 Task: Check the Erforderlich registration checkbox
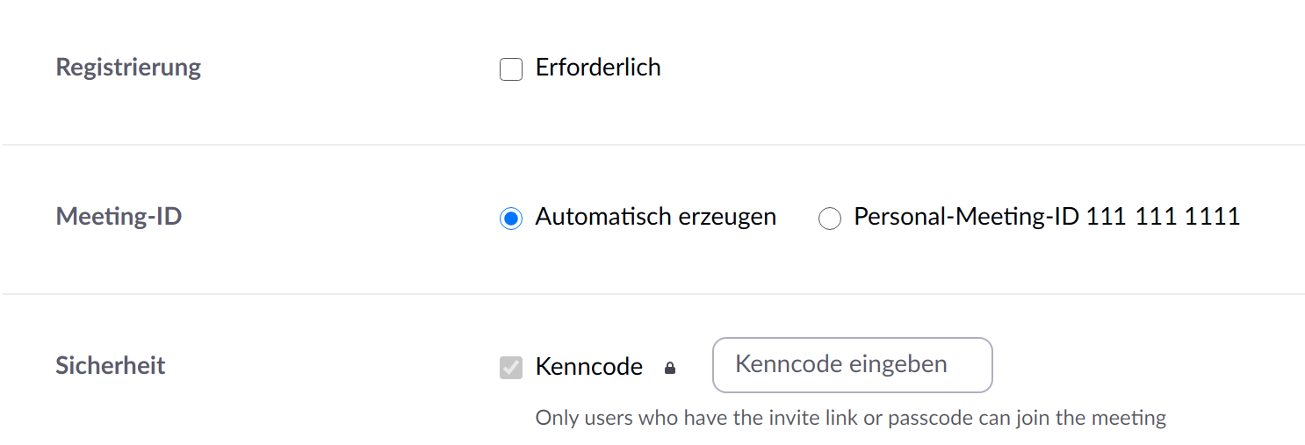tap(511, 69)
